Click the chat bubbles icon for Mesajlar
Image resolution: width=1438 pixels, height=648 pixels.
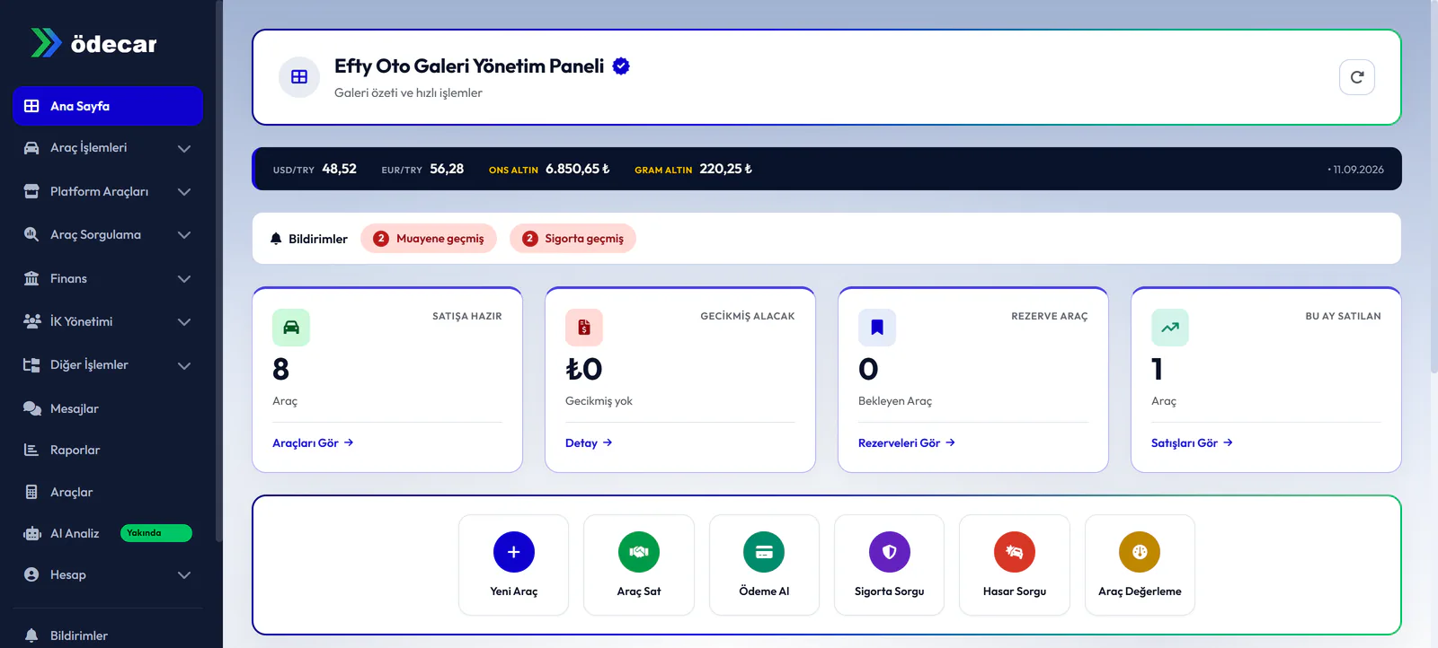tap(31, 408)
